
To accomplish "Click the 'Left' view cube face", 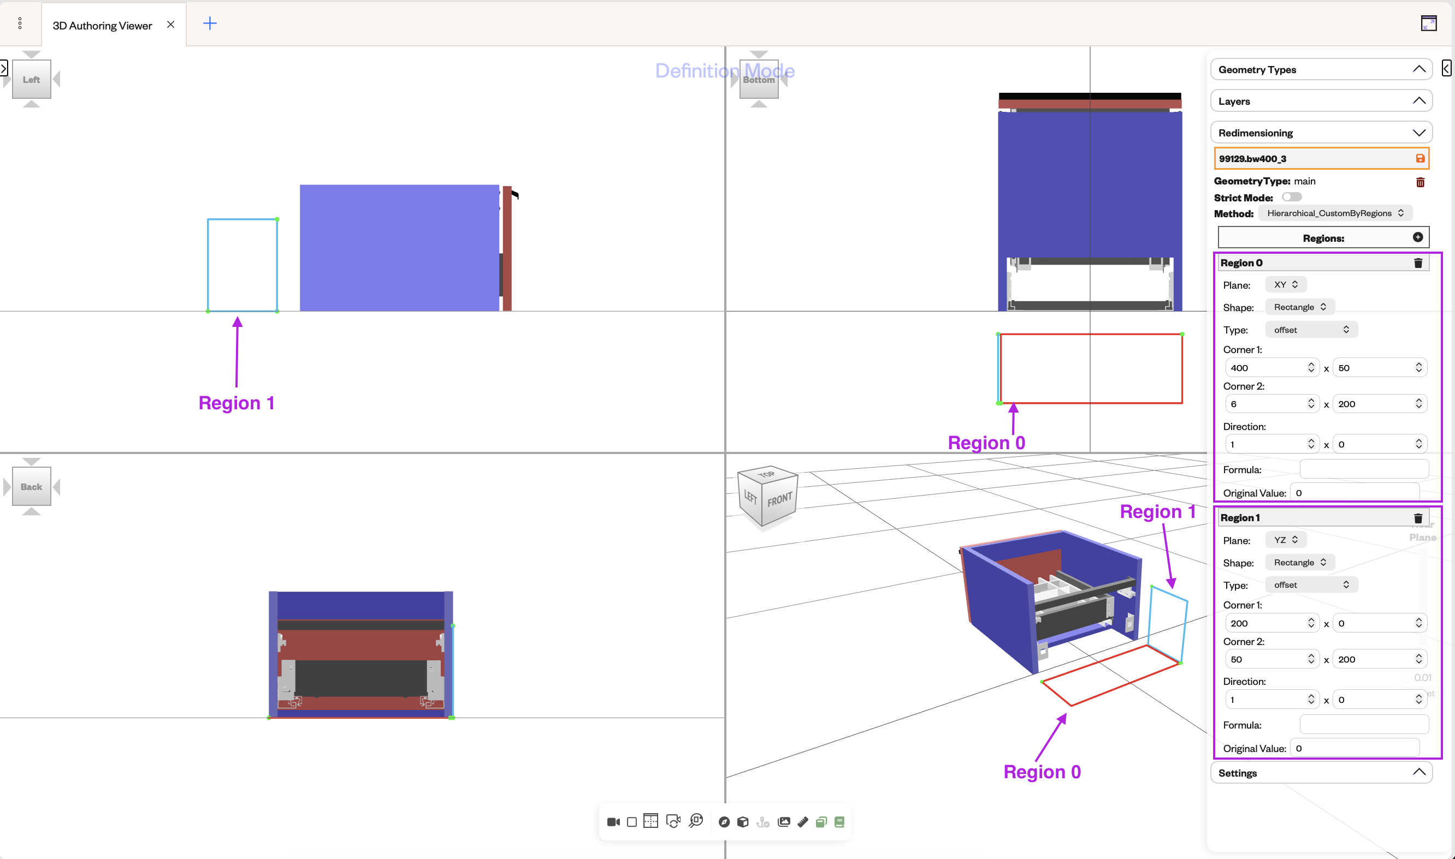I will tap(31, 79).
